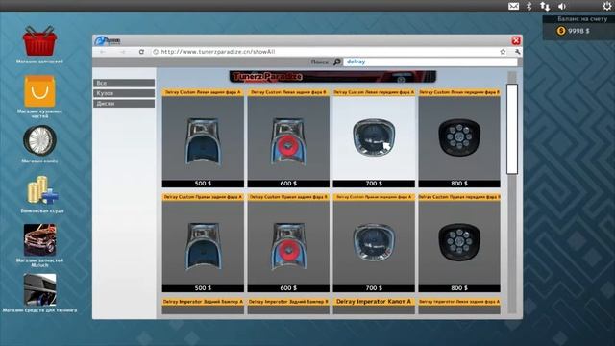615x346 pixels.
Task: Select Delray Custom left front light B
Action: coord(459,138)
